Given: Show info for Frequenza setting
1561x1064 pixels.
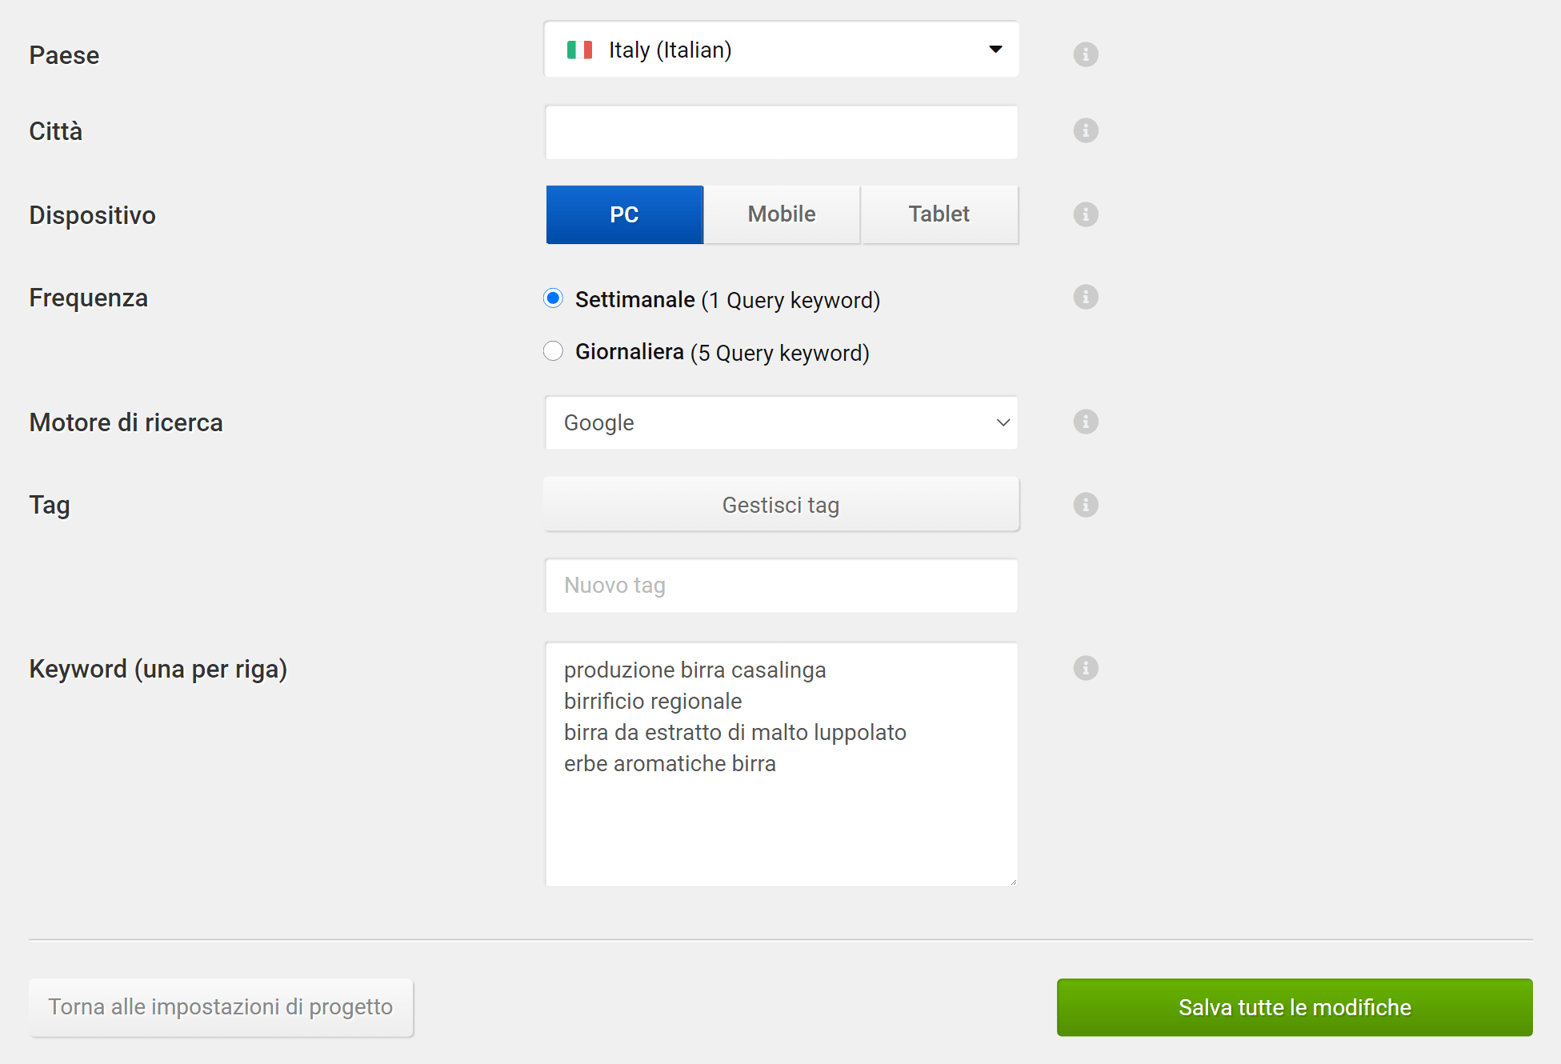Looking at the screenshot, I should [x=1085, y=297].
